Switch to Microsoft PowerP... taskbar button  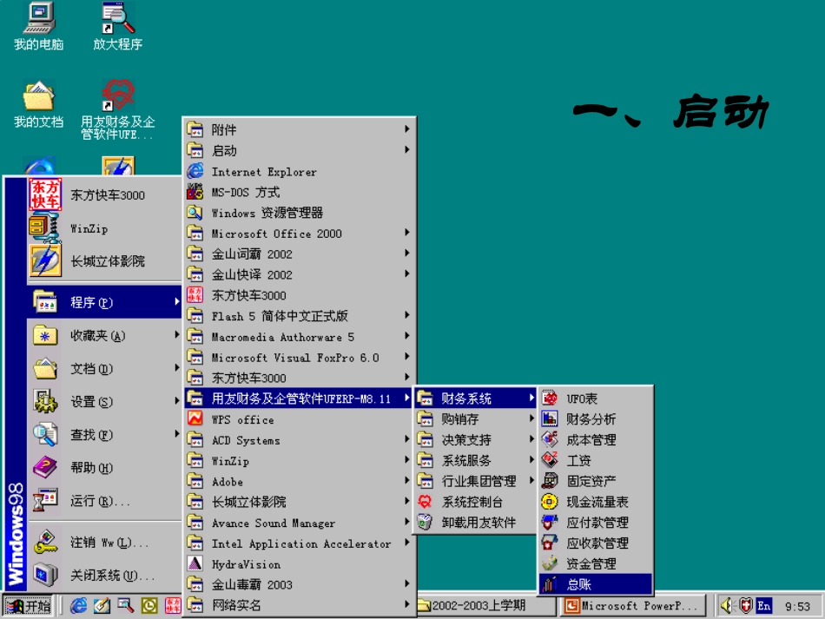[634, 606]
